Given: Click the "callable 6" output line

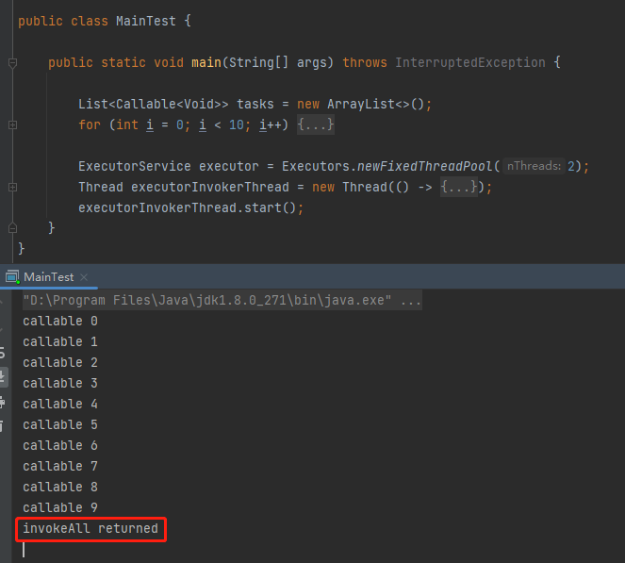Looking at the screenshot, I should point(60,445).
